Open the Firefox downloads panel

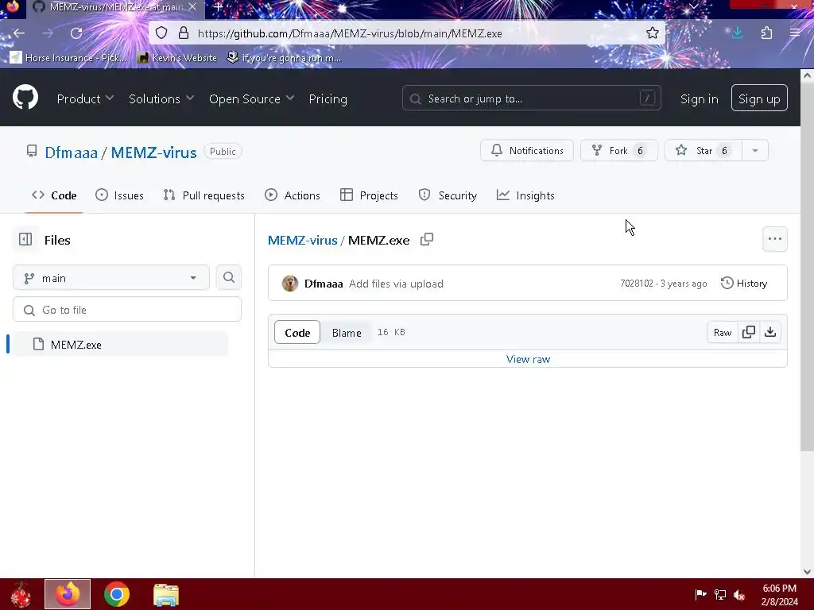click(x=737, y=33)
